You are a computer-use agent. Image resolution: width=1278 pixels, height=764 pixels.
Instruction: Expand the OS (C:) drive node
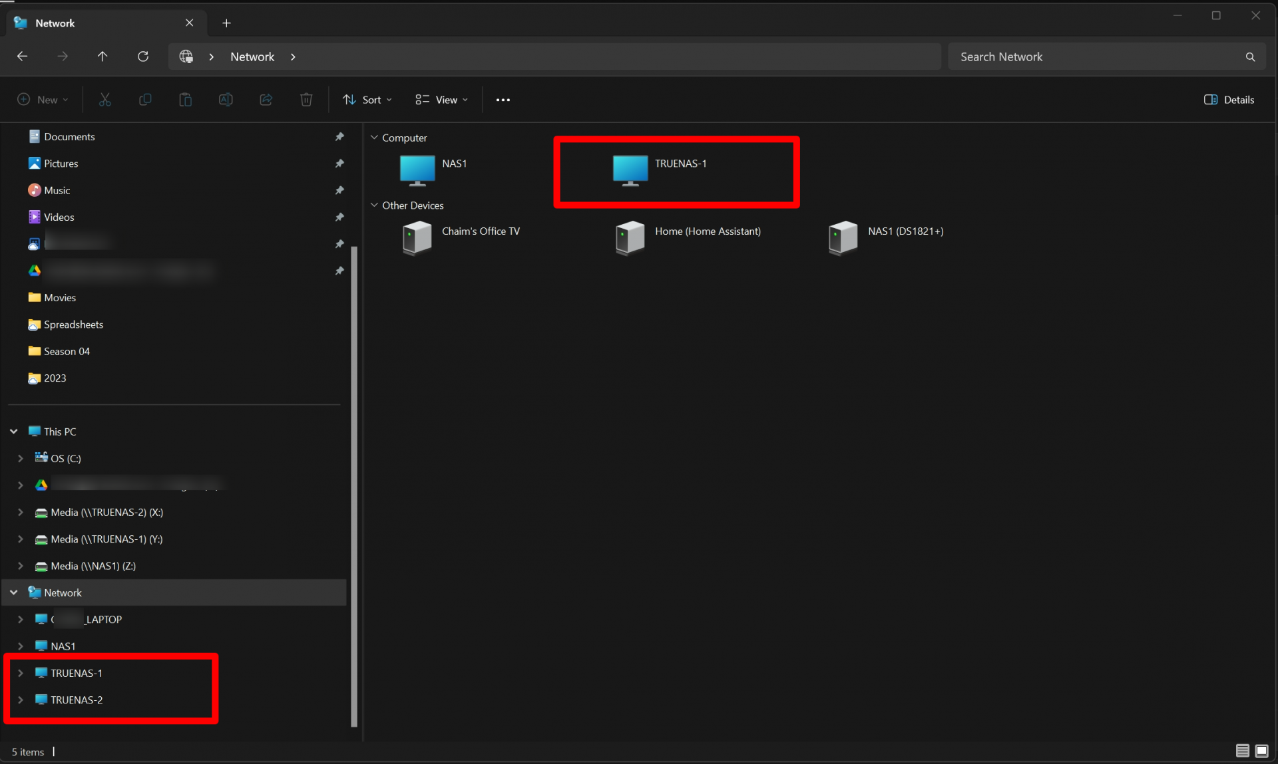click(x=20, y=458)
